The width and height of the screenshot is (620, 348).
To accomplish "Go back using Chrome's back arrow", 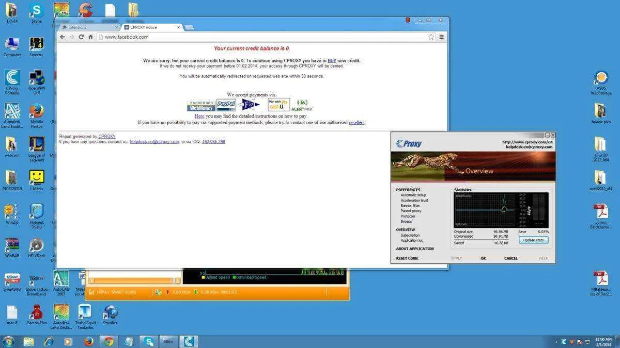I will coord(63,37).
